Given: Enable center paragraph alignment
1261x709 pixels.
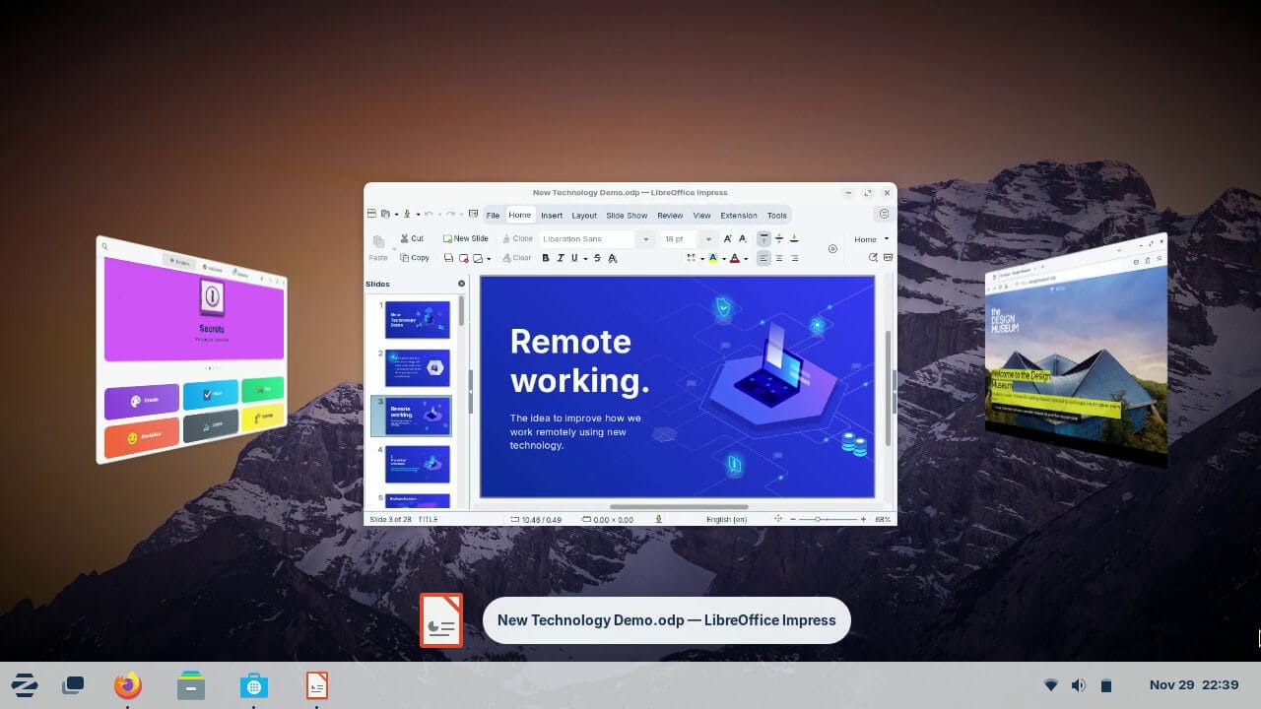Looking at the screenshot, I should tap(779, 257).
